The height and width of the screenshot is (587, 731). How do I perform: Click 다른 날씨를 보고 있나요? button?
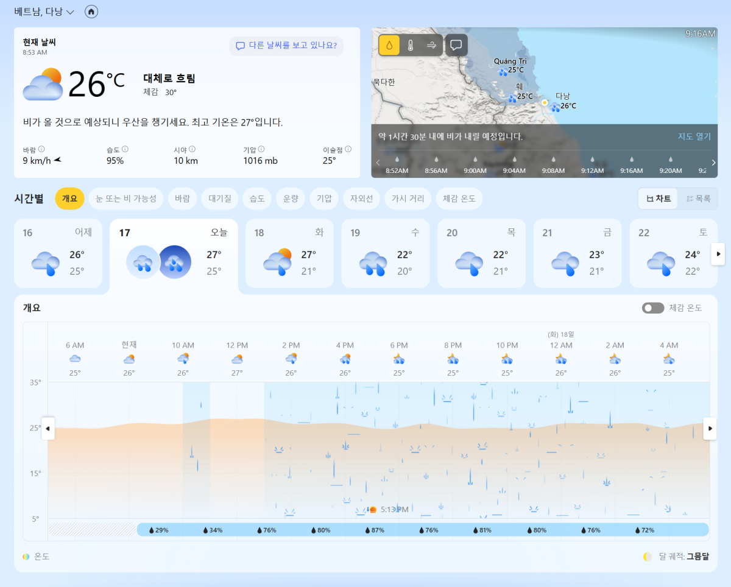286,46
